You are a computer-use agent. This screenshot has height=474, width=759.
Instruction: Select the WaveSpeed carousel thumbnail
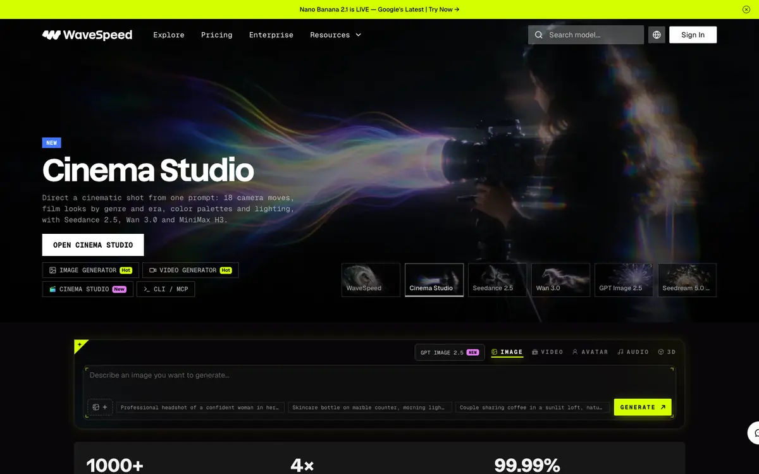[x=371, y=280]
